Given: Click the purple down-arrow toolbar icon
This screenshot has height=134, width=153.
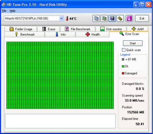Looking at the screenshot, I should [129, 18].
